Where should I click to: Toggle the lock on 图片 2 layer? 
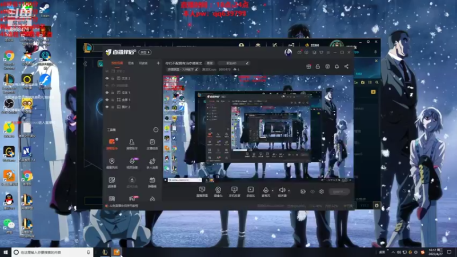coord(113,107)
